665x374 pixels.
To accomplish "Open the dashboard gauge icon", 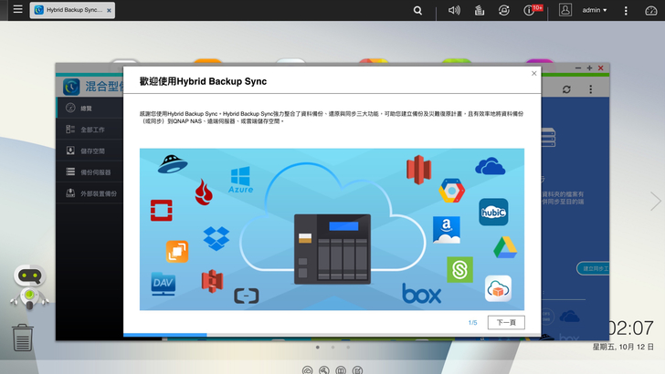I will point(650,10).
